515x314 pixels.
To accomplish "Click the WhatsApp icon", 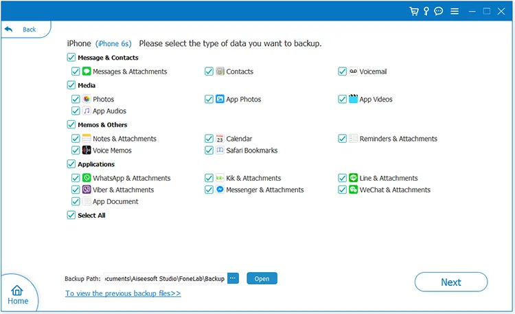I will 87,178.
